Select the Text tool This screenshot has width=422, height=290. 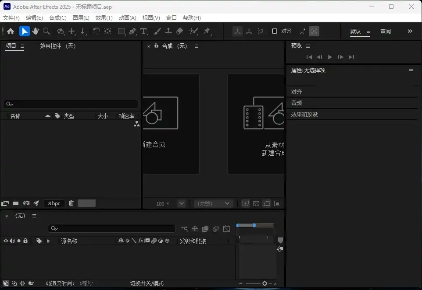pyautogui.click(x=143, y=31)
